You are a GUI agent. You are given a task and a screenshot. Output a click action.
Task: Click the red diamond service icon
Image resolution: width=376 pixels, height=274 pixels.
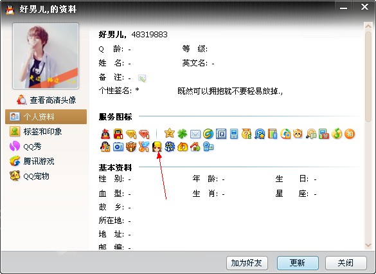click(x=144, y=134)
